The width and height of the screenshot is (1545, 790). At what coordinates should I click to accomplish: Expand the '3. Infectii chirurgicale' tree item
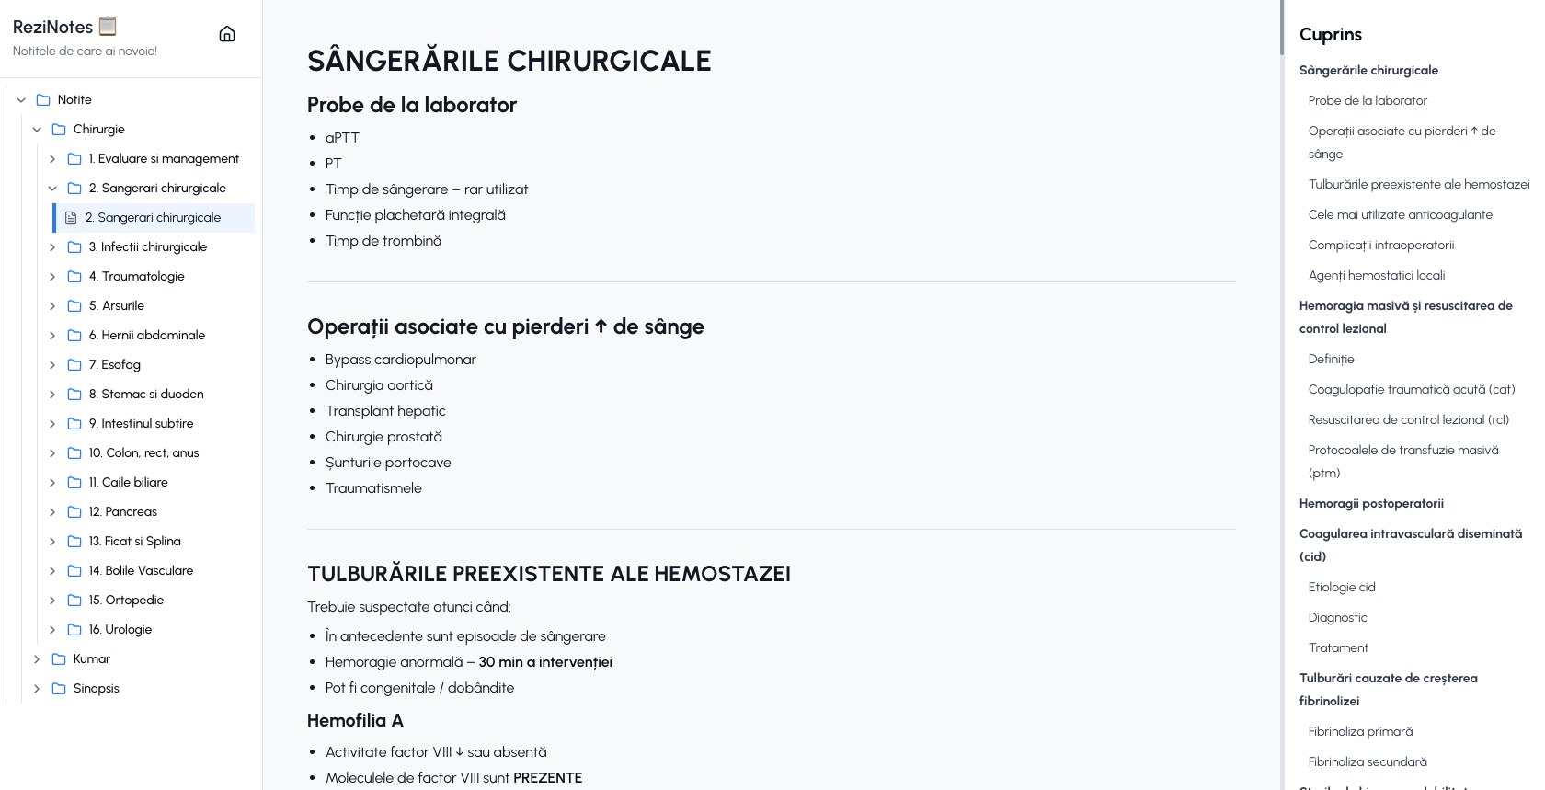point(52,246)
